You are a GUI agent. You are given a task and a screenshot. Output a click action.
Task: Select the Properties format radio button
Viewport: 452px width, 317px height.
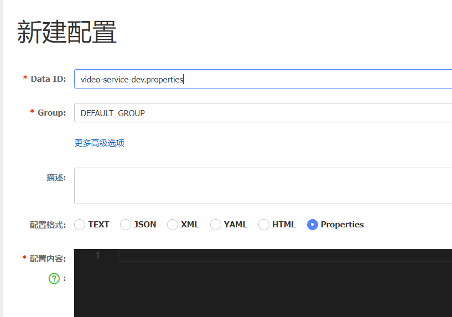pyautogui.click(x=313, y=225)
